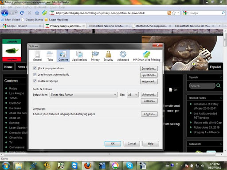
Task: Open Latest Headlines bookmark
Action: click(x=57, y=19)
